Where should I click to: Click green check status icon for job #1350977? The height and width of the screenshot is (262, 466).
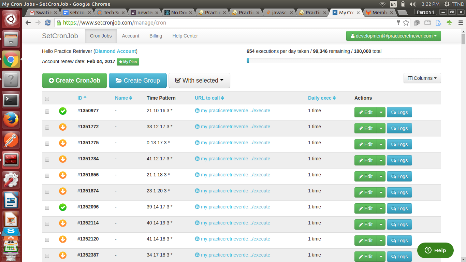[x=63, y=111]
